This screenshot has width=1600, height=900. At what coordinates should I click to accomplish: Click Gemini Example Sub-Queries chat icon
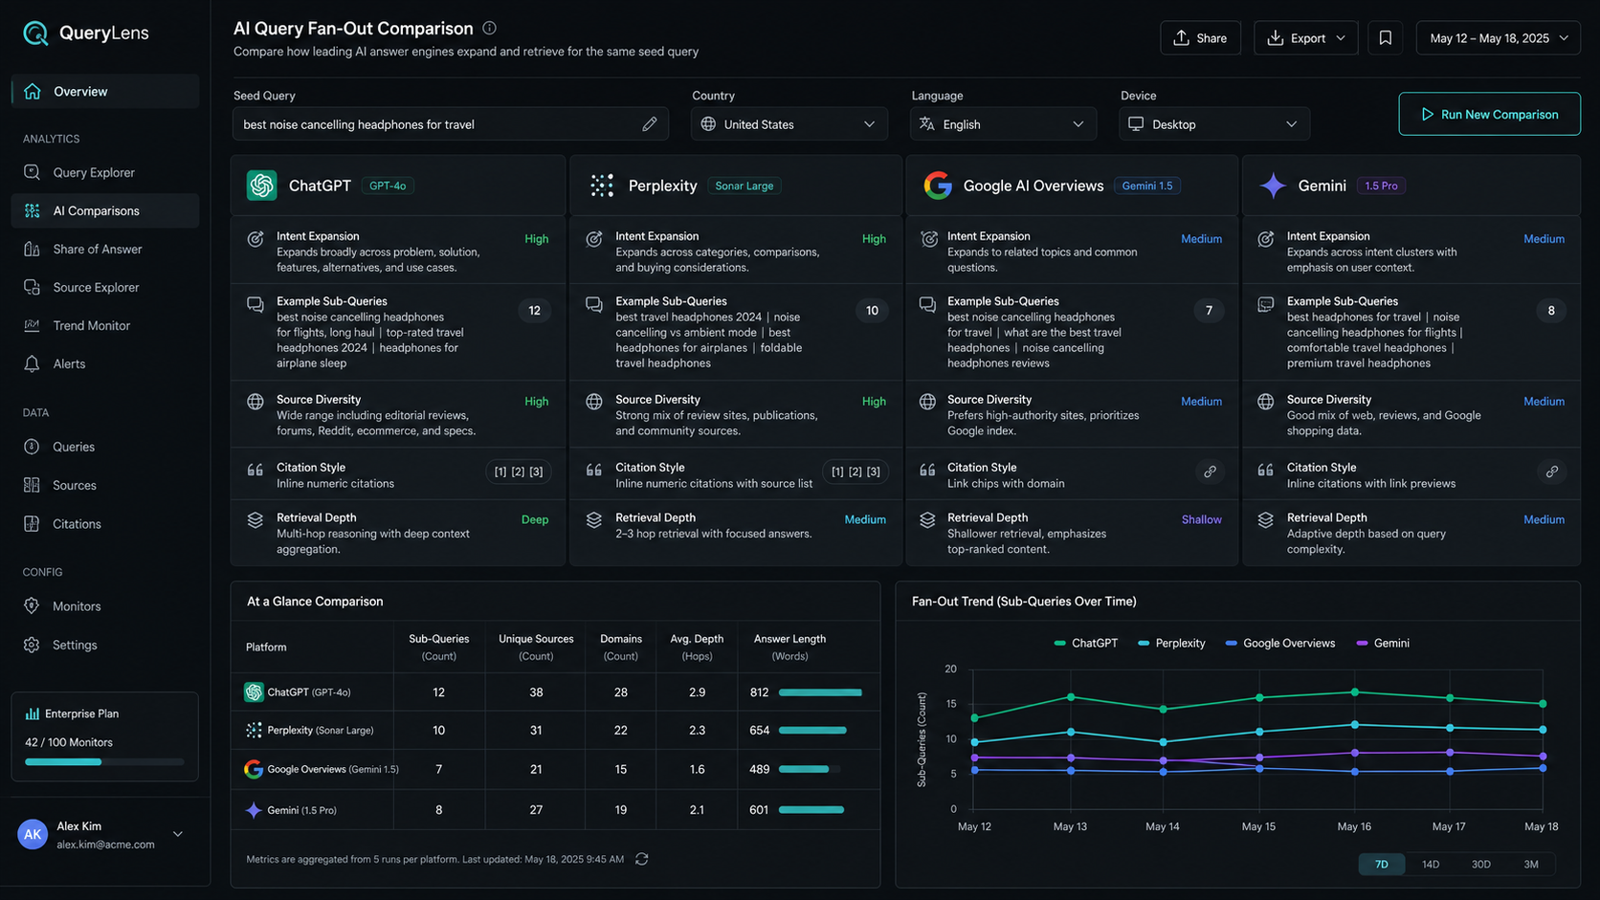(x=1266, y=305)
